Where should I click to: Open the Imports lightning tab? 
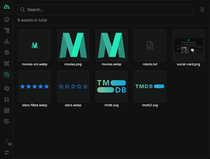point(7,52)
